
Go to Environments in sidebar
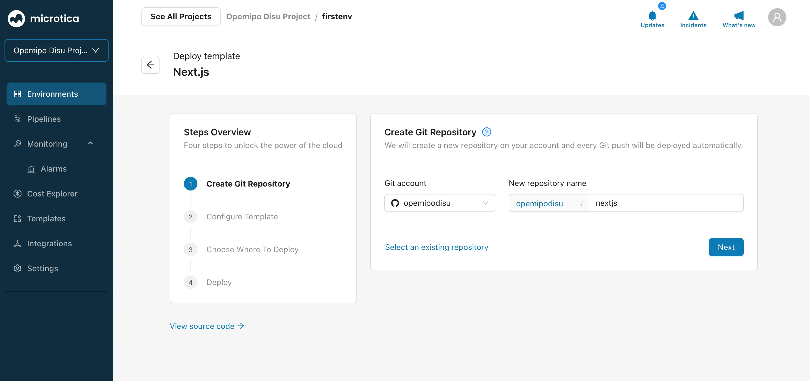click(57, 94)
